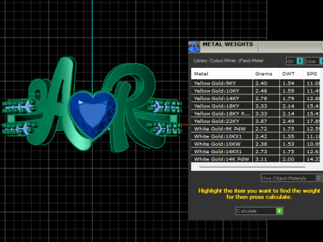The width and height of the screenshot is (323, 242).
Task: Click the Calculate button
Action: (x=259, y=211)
